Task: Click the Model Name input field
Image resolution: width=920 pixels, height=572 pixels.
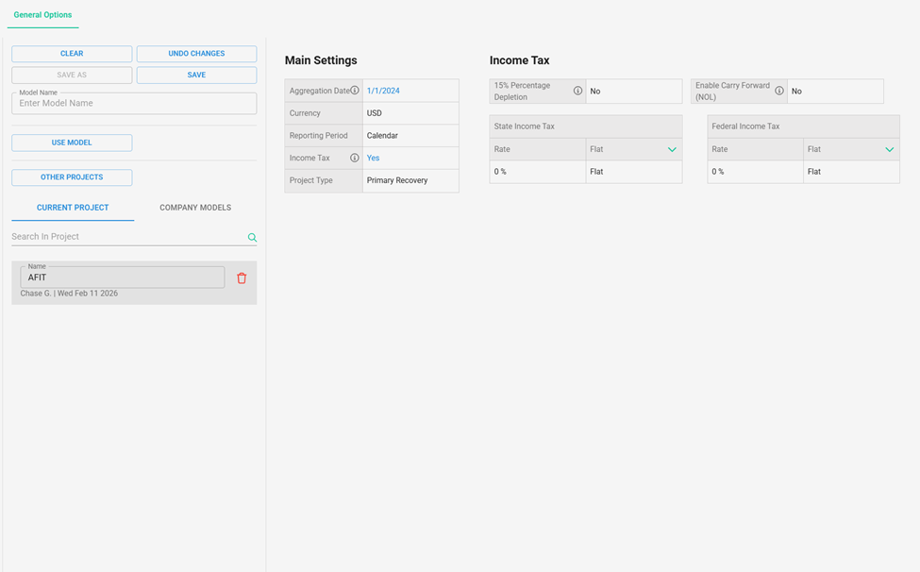Action: pos(134,104)
